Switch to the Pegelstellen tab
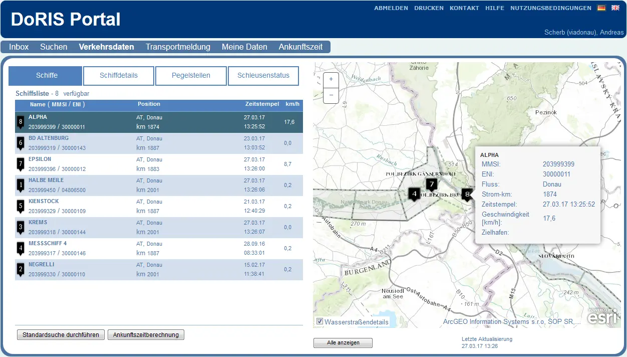The image size is (627, 357). tap(191, 76)
